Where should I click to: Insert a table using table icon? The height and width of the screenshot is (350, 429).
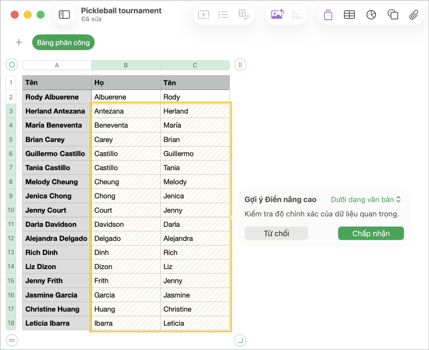pyautogui.click(x=349, y=15)
